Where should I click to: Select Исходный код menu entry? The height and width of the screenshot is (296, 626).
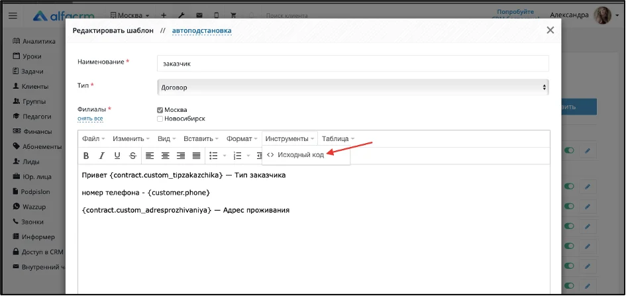[x=306, y=155]
